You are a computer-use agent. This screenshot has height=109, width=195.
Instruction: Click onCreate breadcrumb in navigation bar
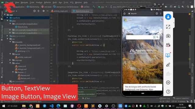(x=46, y=7)
